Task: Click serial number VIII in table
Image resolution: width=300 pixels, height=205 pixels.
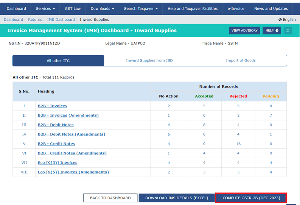Action: 24,172
